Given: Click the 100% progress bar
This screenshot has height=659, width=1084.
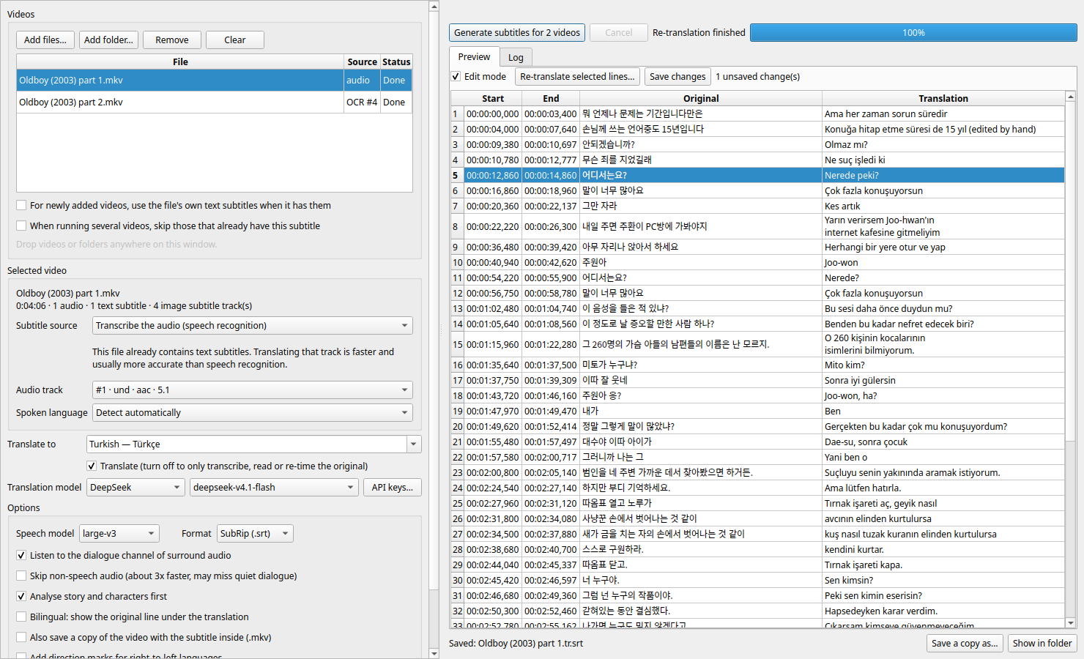Looking at the screenshot, I should click(913, 33).
